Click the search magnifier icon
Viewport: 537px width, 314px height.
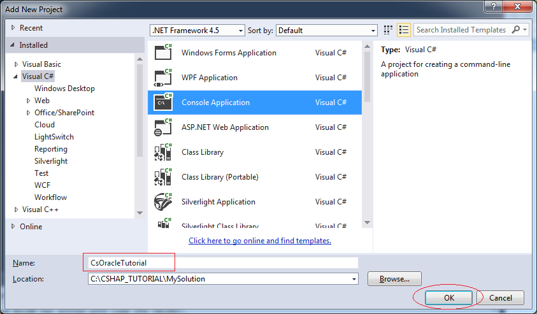coord(515,30)
